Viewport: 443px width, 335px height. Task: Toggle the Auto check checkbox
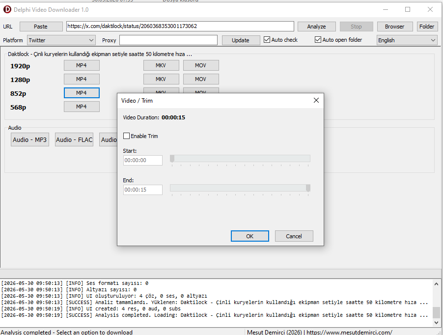coord(267,40)
